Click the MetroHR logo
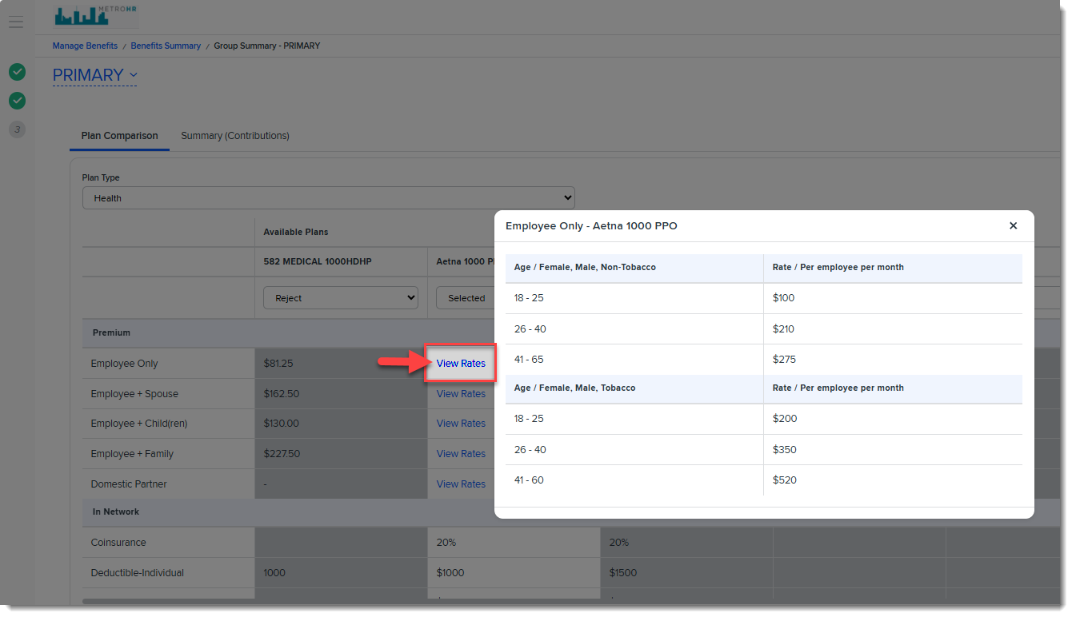Viewport: 1072px width, 617px height. pos(90,15)
